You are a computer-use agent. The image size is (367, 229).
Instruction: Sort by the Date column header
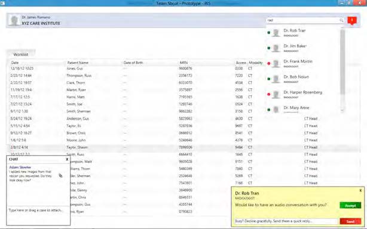[15, 63]
